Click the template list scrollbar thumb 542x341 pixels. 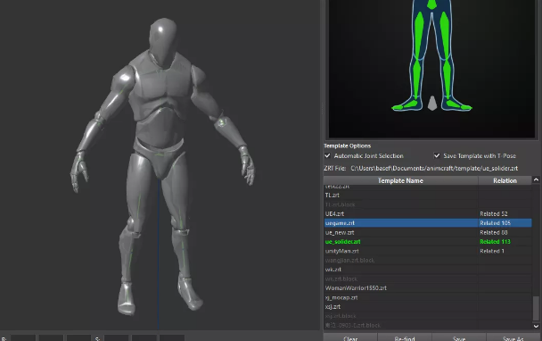[x=536, y=309]
